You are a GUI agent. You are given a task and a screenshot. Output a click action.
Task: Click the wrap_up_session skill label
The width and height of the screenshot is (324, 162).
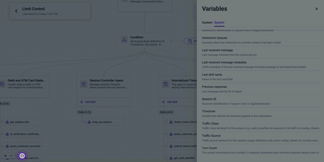click(x=102, y=122)
